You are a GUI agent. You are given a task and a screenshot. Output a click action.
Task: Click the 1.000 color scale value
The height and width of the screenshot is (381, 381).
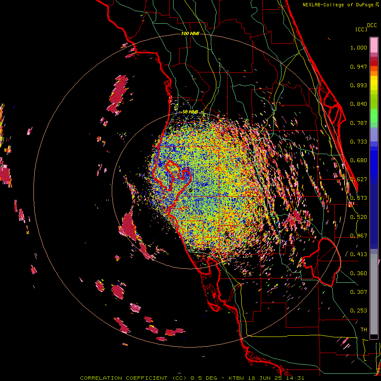click(x=359, y=47)
